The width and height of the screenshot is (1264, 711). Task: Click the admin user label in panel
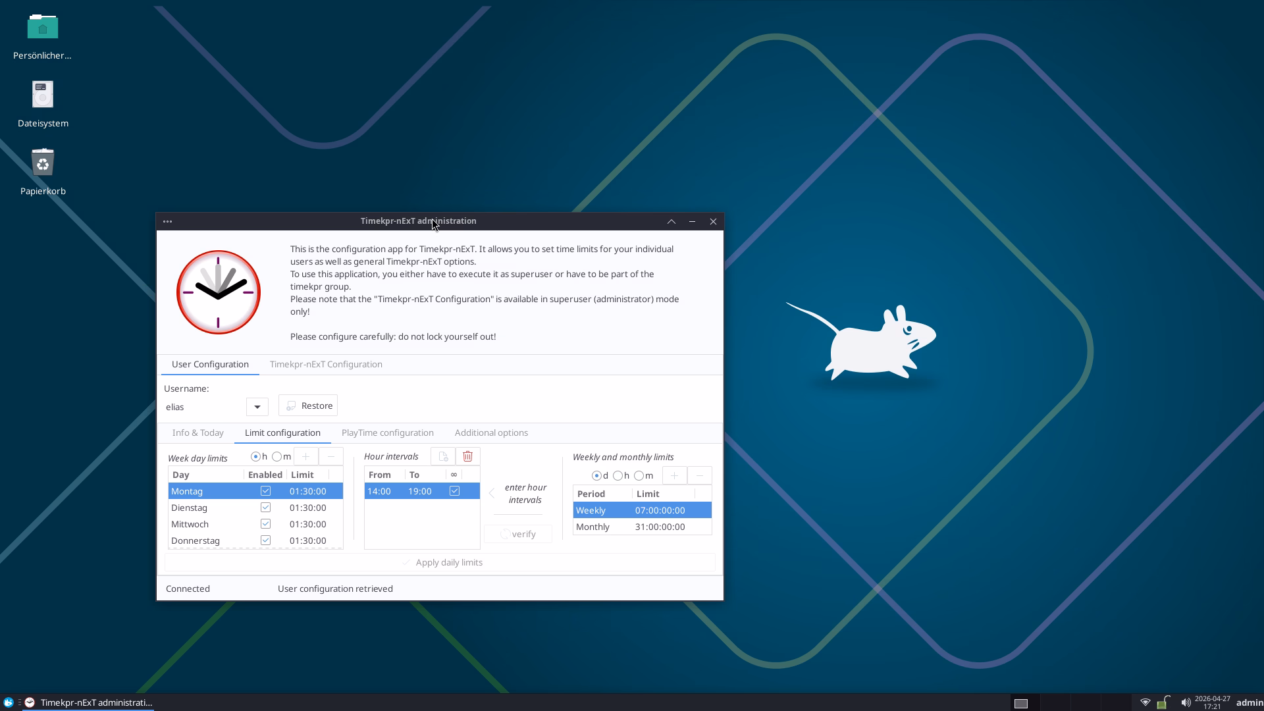(x=1249, y=702)
